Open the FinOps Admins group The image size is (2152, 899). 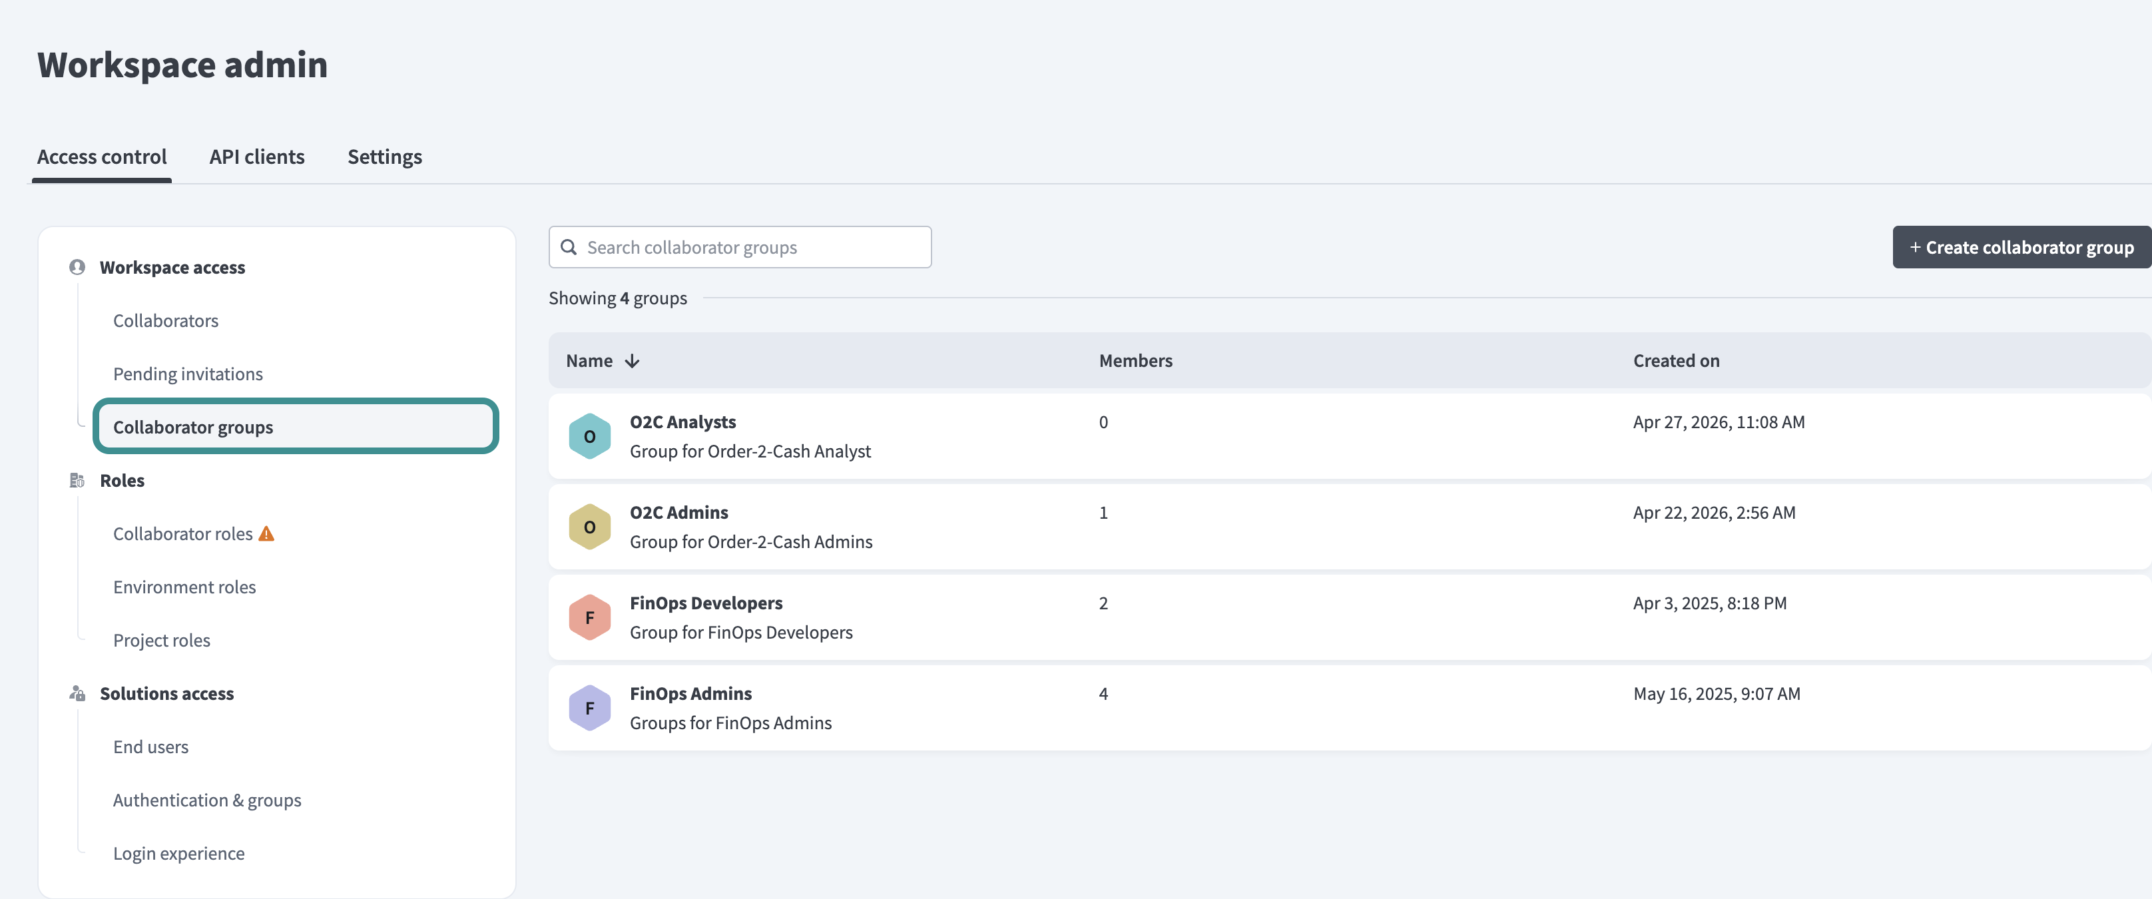click(x=691, y=693)
